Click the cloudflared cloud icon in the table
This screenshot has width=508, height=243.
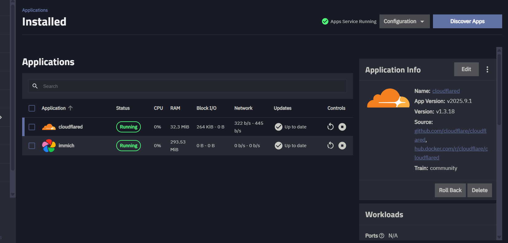tap(49, 127)
